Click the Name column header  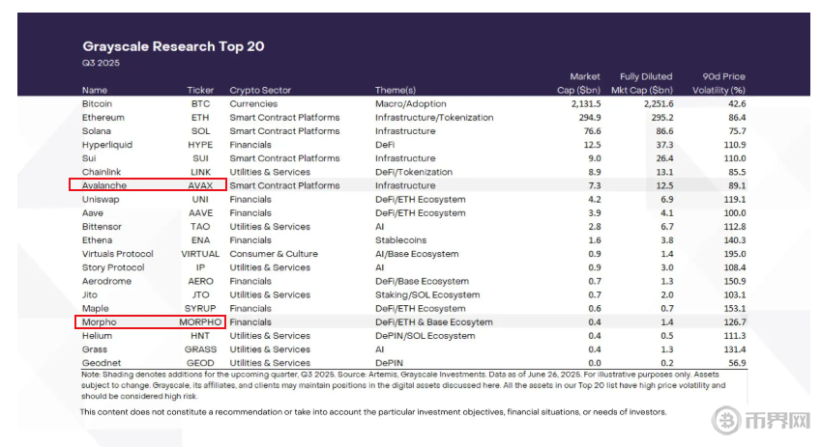[95, 90]
